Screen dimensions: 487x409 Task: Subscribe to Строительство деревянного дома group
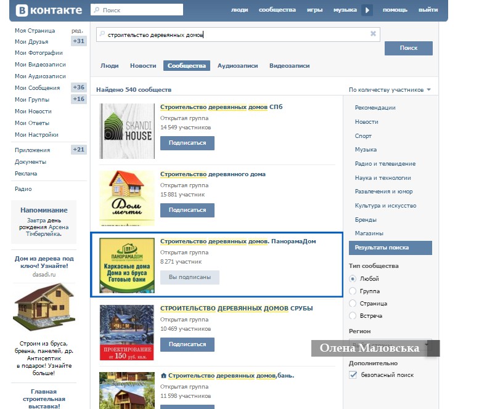tap(187, 210)
